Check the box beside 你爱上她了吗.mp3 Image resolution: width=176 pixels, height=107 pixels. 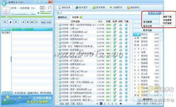click(57, 72)
